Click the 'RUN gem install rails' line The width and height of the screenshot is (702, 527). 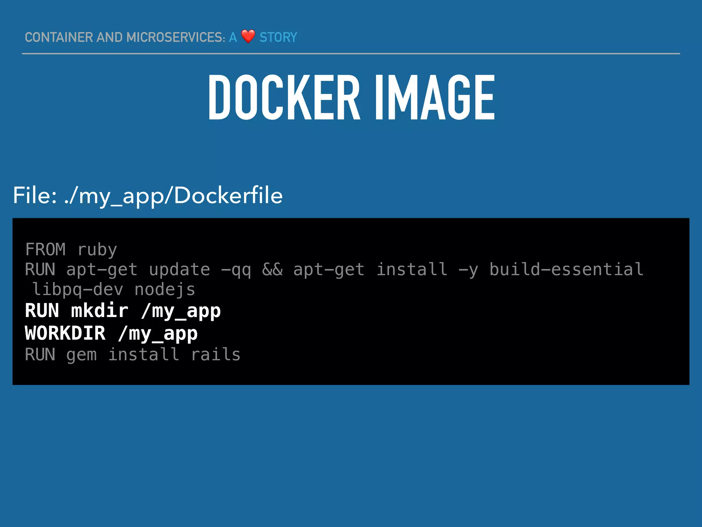(133, 355)
